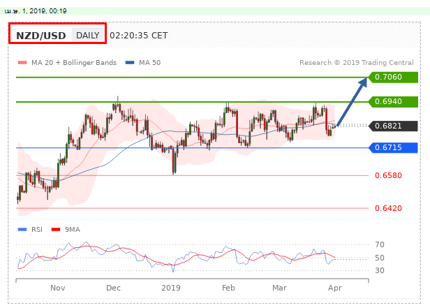430x308 pixels.
Task: Click the Research © 2019 Trading Central credit
Action: click(x=357, y=63)
